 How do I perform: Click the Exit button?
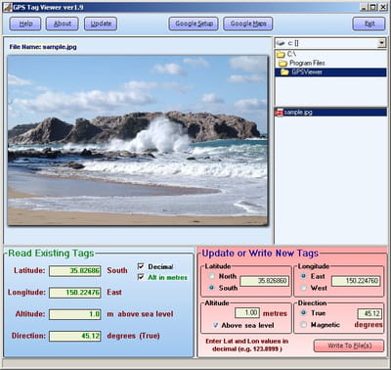point(369,23)
